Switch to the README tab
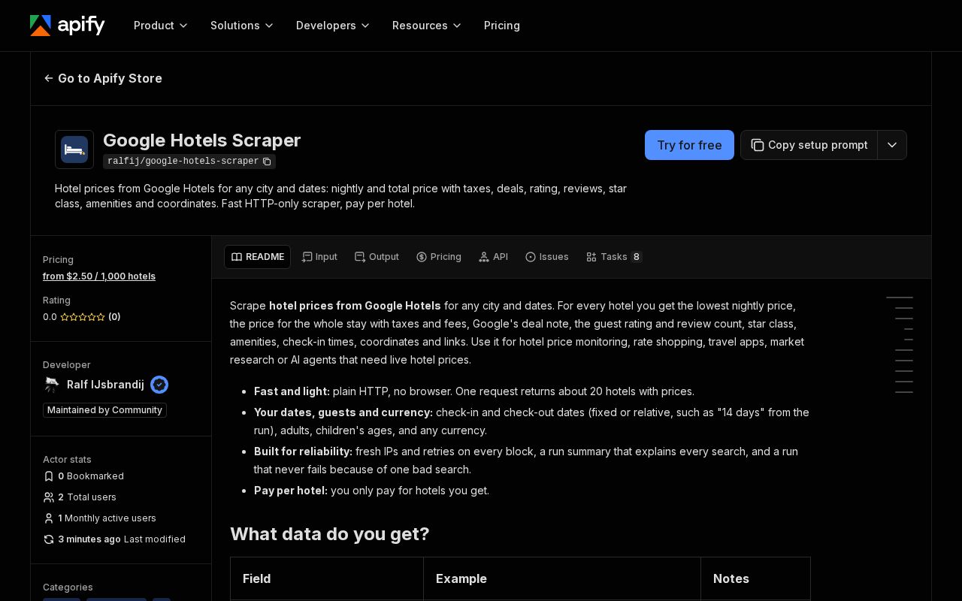The width and height of the screenshot is (962, 601). click(x=257, y=257)
